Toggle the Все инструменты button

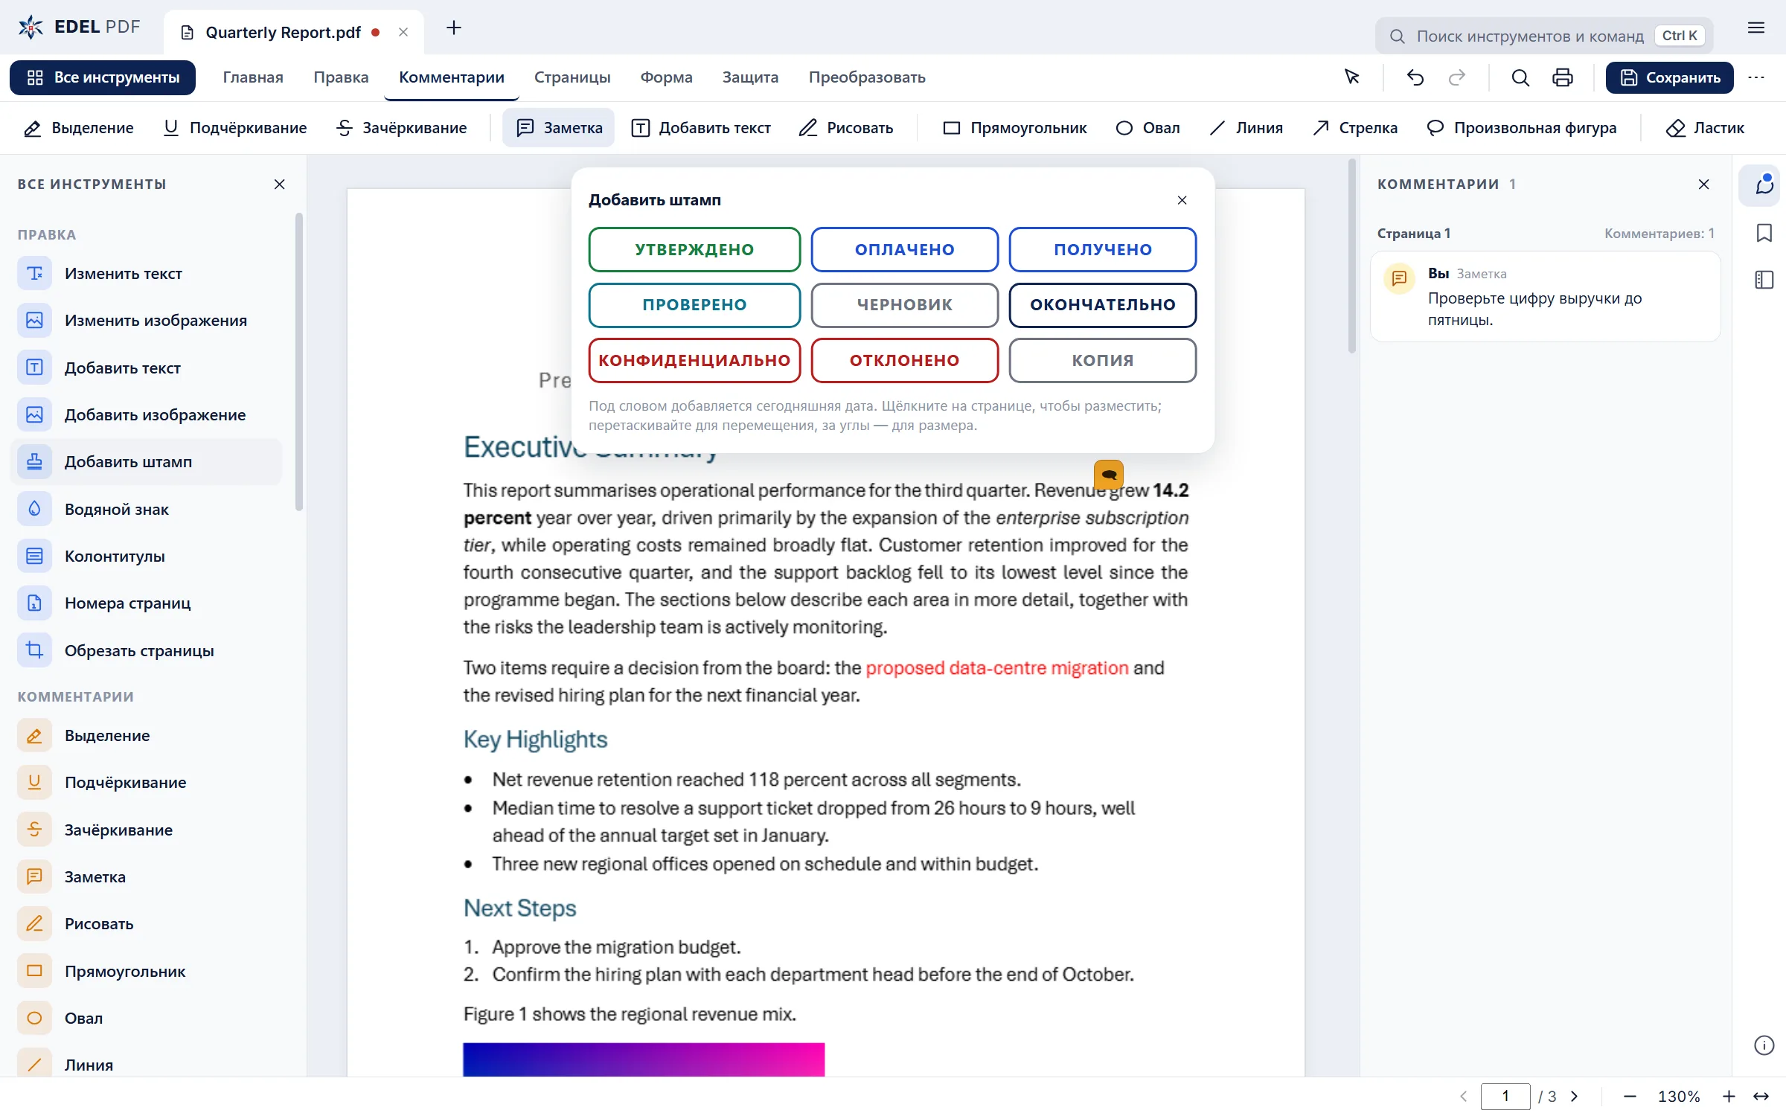point(103,77)
